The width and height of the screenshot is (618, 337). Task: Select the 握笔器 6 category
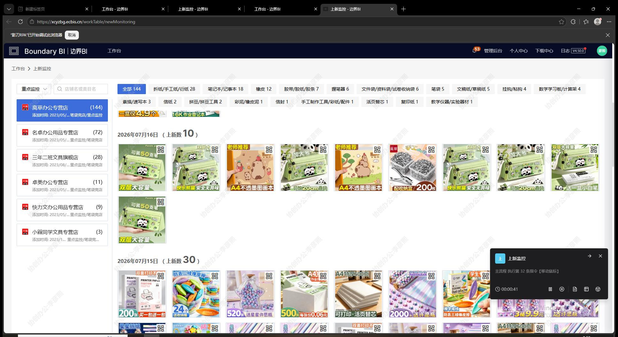click(340, 89)
